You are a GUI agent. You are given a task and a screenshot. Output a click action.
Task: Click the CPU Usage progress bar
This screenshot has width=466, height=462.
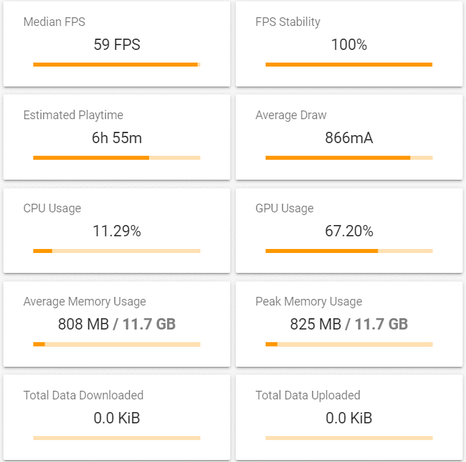116,251
